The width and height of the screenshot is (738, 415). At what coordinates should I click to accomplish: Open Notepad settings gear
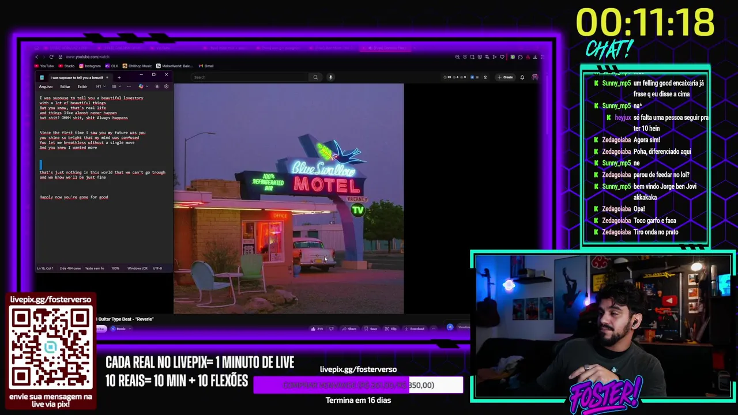pyautogui.click(x=167, y=86)
